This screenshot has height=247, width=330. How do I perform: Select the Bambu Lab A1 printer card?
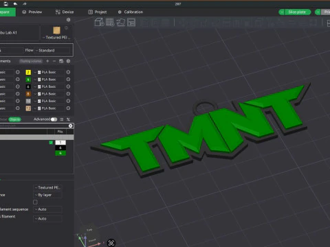click(x=19, y=33)
